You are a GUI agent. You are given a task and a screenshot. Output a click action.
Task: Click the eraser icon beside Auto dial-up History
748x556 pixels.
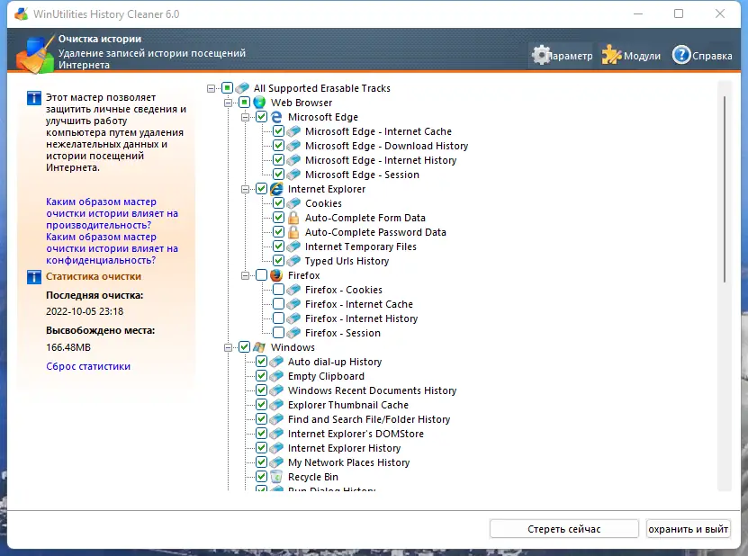coord(276,362)
